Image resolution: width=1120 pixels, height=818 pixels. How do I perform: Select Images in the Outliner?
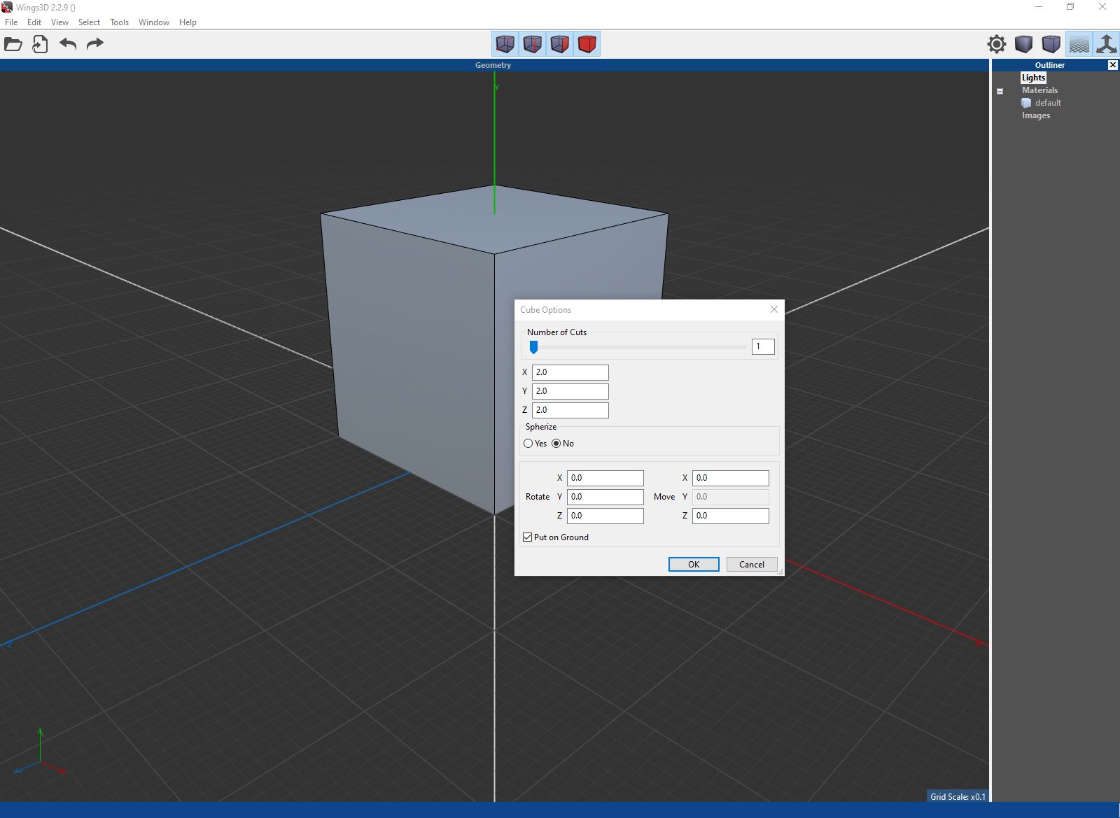1036,115
